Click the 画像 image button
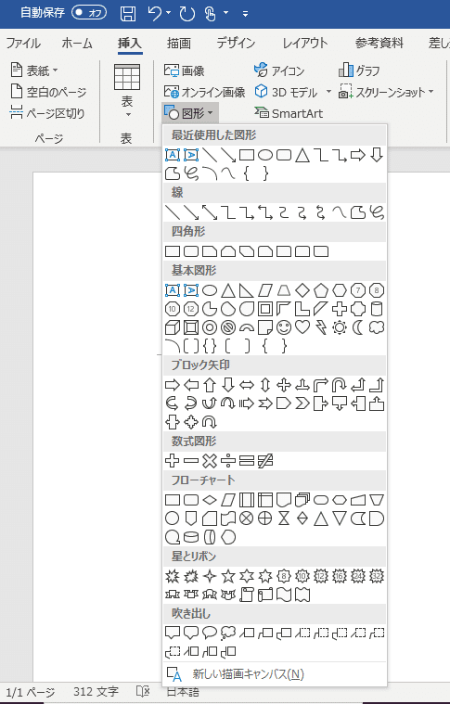450x704 pixels. 184,70
